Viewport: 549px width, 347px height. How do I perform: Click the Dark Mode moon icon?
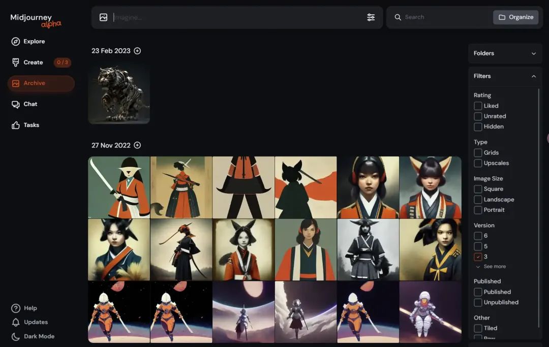point(15,336)
